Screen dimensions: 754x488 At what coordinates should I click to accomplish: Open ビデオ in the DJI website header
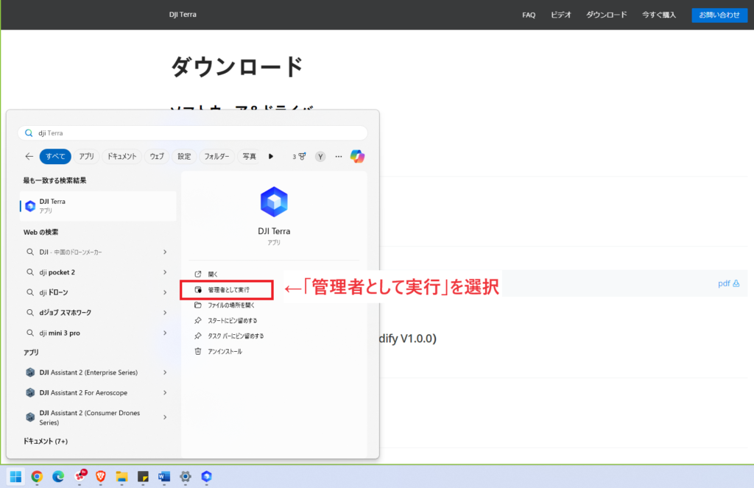coord(560,15)
